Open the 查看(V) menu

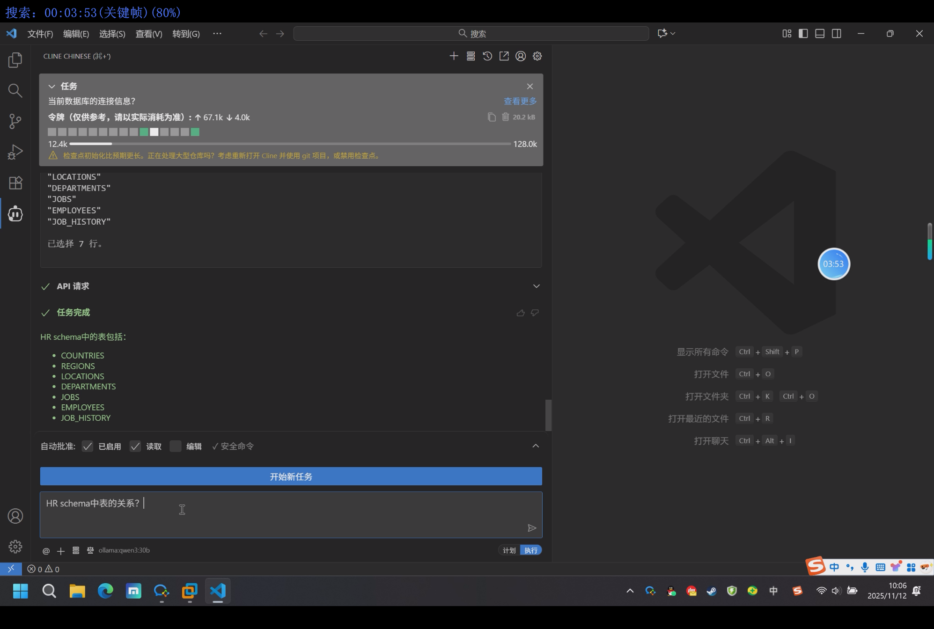[148, 34]
